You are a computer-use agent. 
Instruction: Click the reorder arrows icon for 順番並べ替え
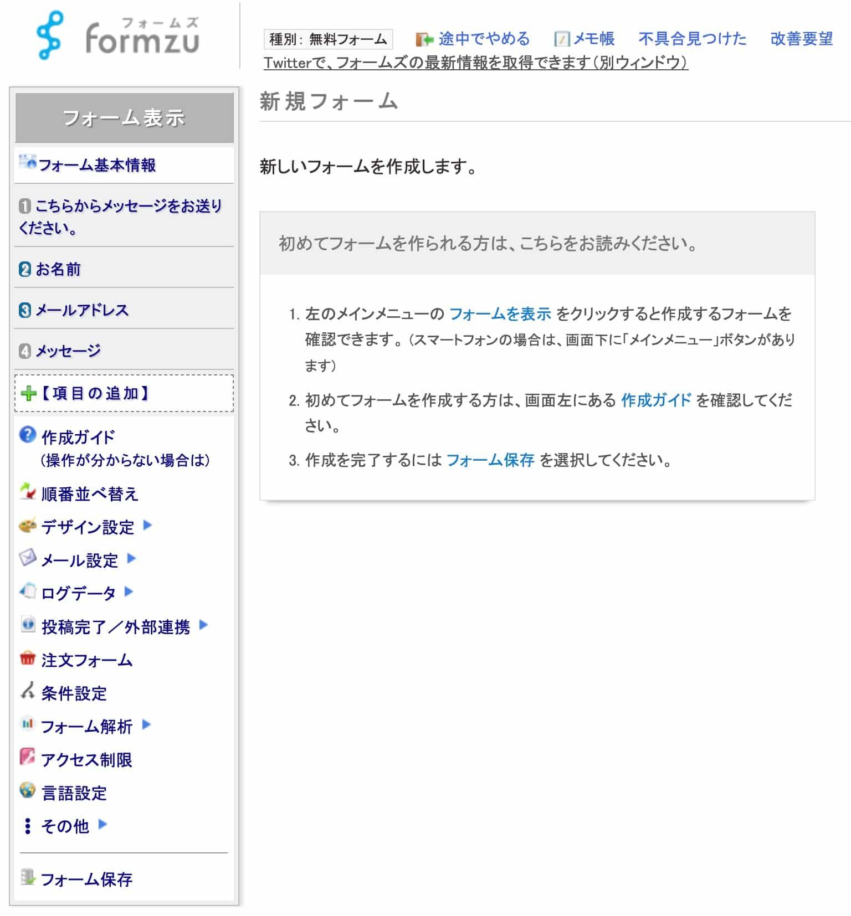tap(27, 491)
